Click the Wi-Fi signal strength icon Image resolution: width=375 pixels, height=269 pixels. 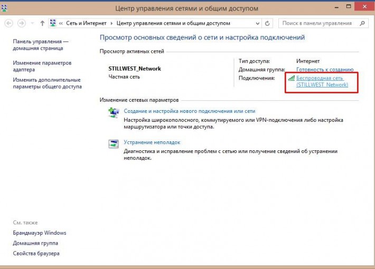(x=292, y=78)
